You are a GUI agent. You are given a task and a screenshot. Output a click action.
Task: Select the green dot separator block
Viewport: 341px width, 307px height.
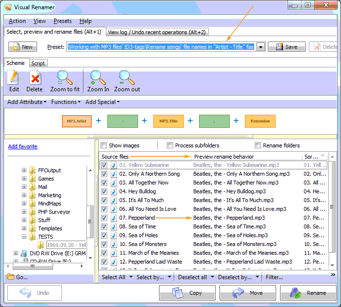[214, 121]
